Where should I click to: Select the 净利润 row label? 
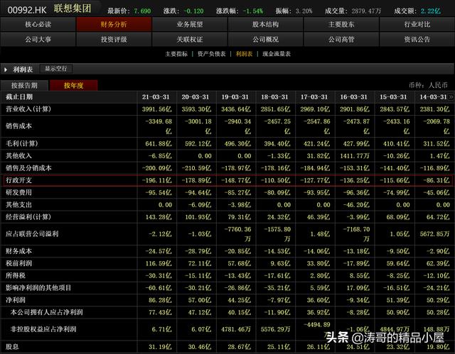coord(16,300)
